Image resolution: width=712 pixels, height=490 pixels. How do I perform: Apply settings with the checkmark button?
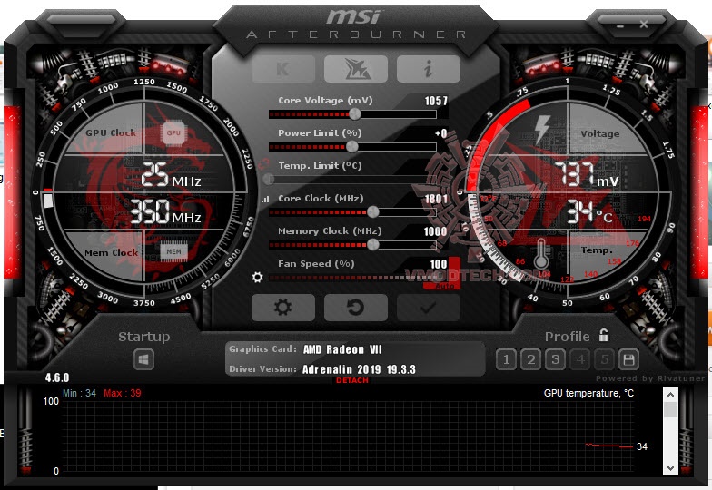[429, 307]
